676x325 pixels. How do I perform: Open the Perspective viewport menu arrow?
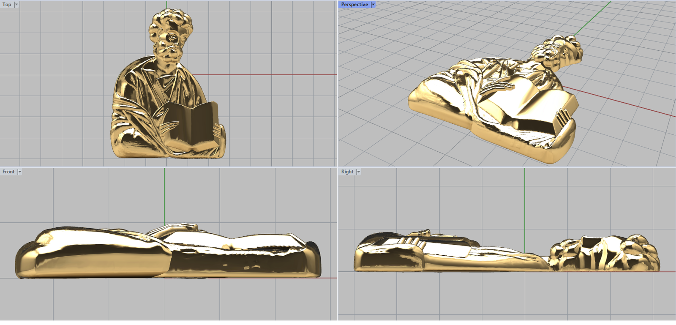point(373,5)
